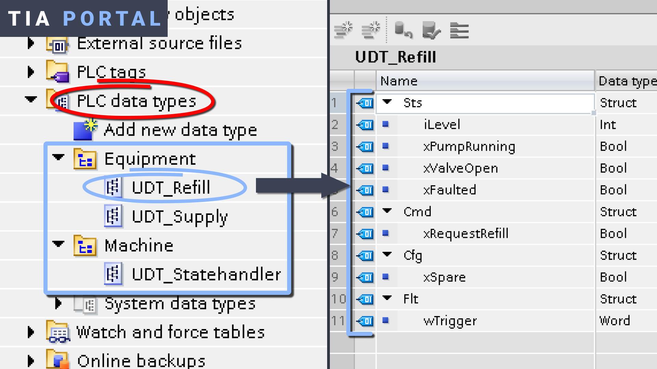The width and height of the screenshot is (657, 369).
Task: Click the iLevel name cell
Action: coord(485,125)
